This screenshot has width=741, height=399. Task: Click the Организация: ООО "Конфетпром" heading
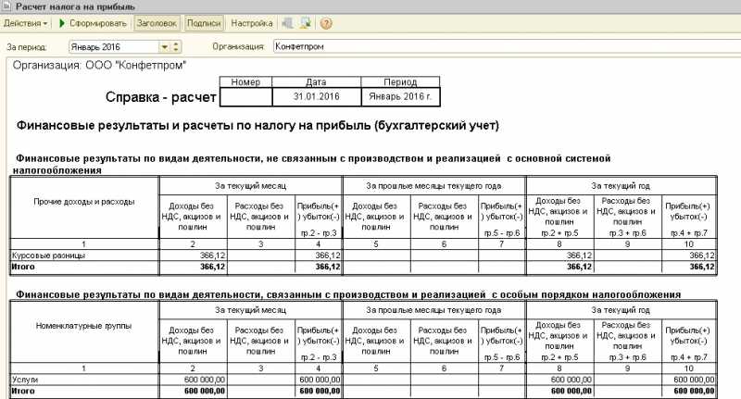99,65
